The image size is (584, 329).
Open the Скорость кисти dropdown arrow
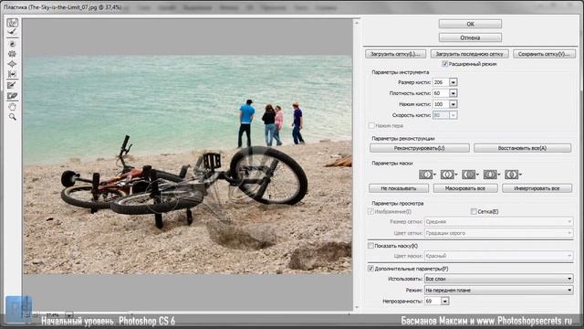tap(453, 115)
